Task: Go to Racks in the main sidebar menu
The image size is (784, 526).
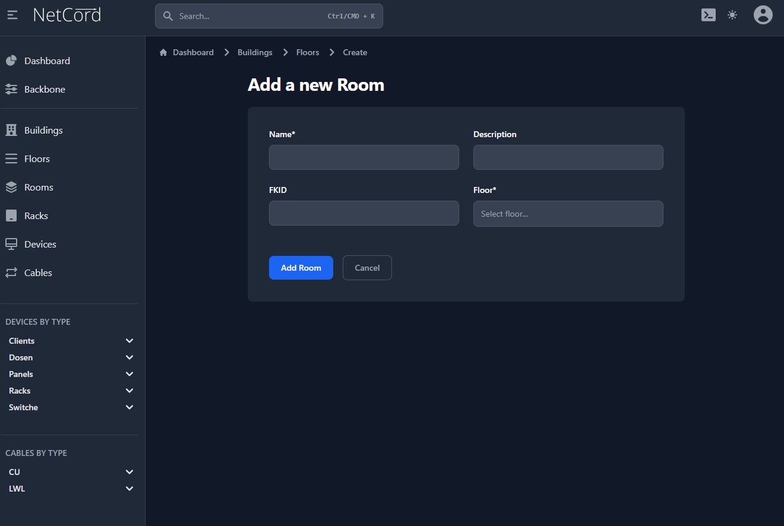Action: pyautogui.click(x=36, y=216)
